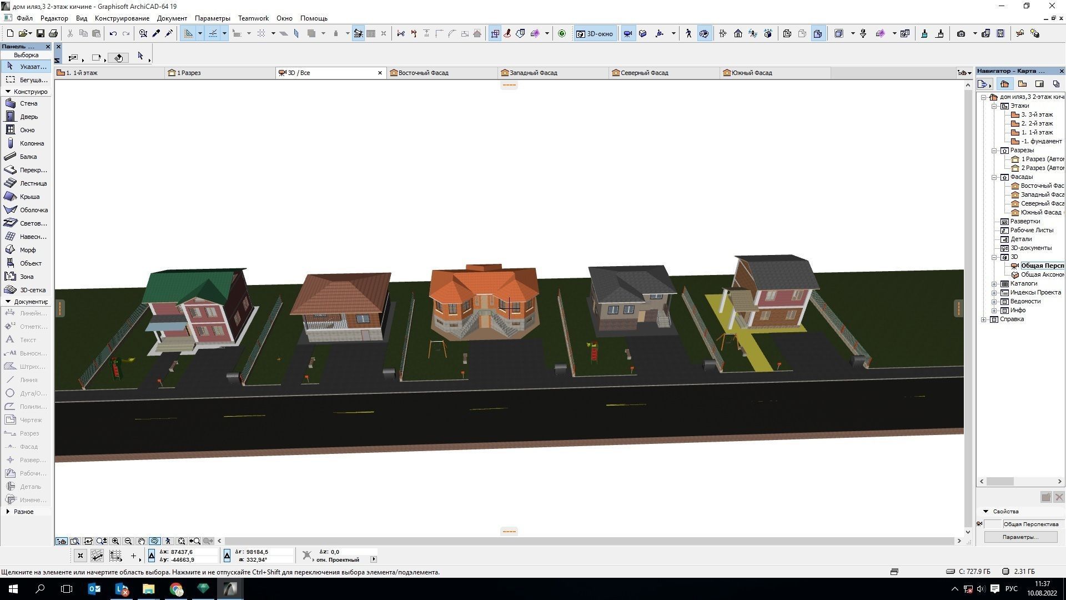Image resolution: width=1066 pixels, height=600 pixels.
Task: Open the Конструирование menu
Action: click(x=122, y=18)
